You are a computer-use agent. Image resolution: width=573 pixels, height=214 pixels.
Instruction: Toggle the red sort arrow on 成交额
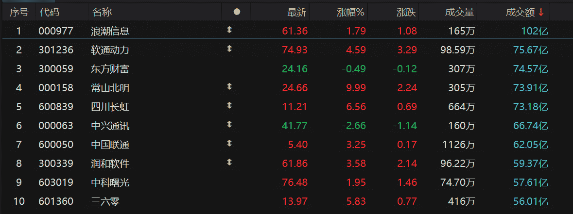541,12
